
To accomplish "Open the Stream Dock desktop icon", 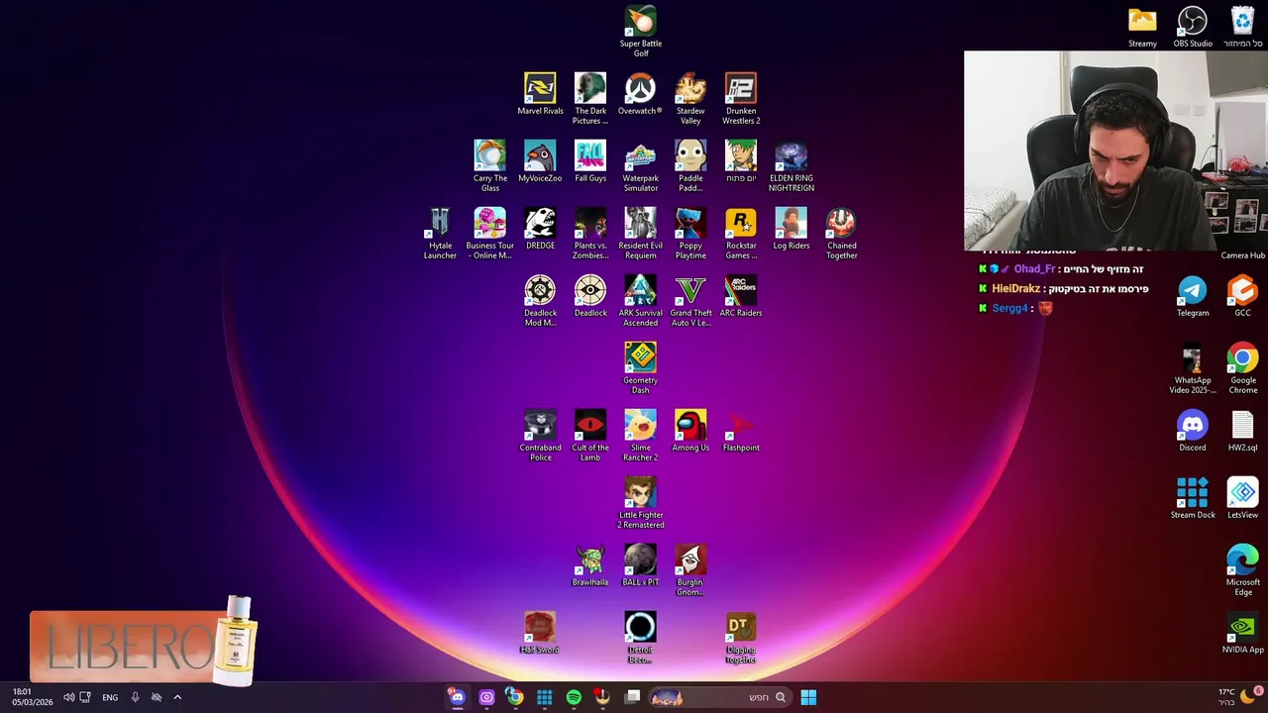I will 1193,498.
